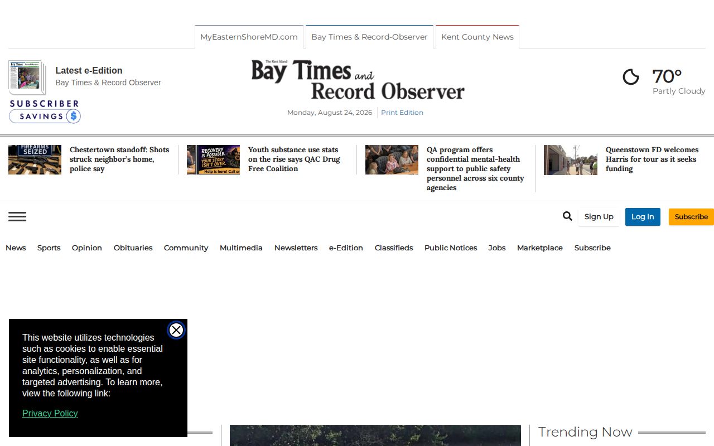Open the Marketplace menu item
714x446 pixels.
[x=540, y=248]
